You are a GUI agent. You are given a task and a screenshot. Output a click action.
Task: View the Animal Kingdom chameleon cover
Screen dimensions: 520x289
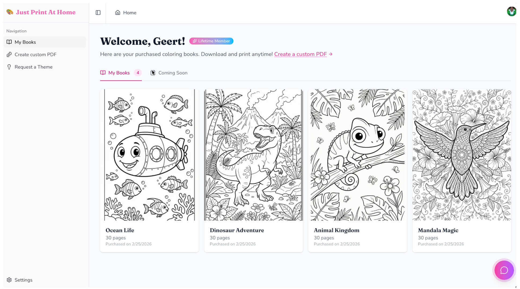tap(357, 155)
